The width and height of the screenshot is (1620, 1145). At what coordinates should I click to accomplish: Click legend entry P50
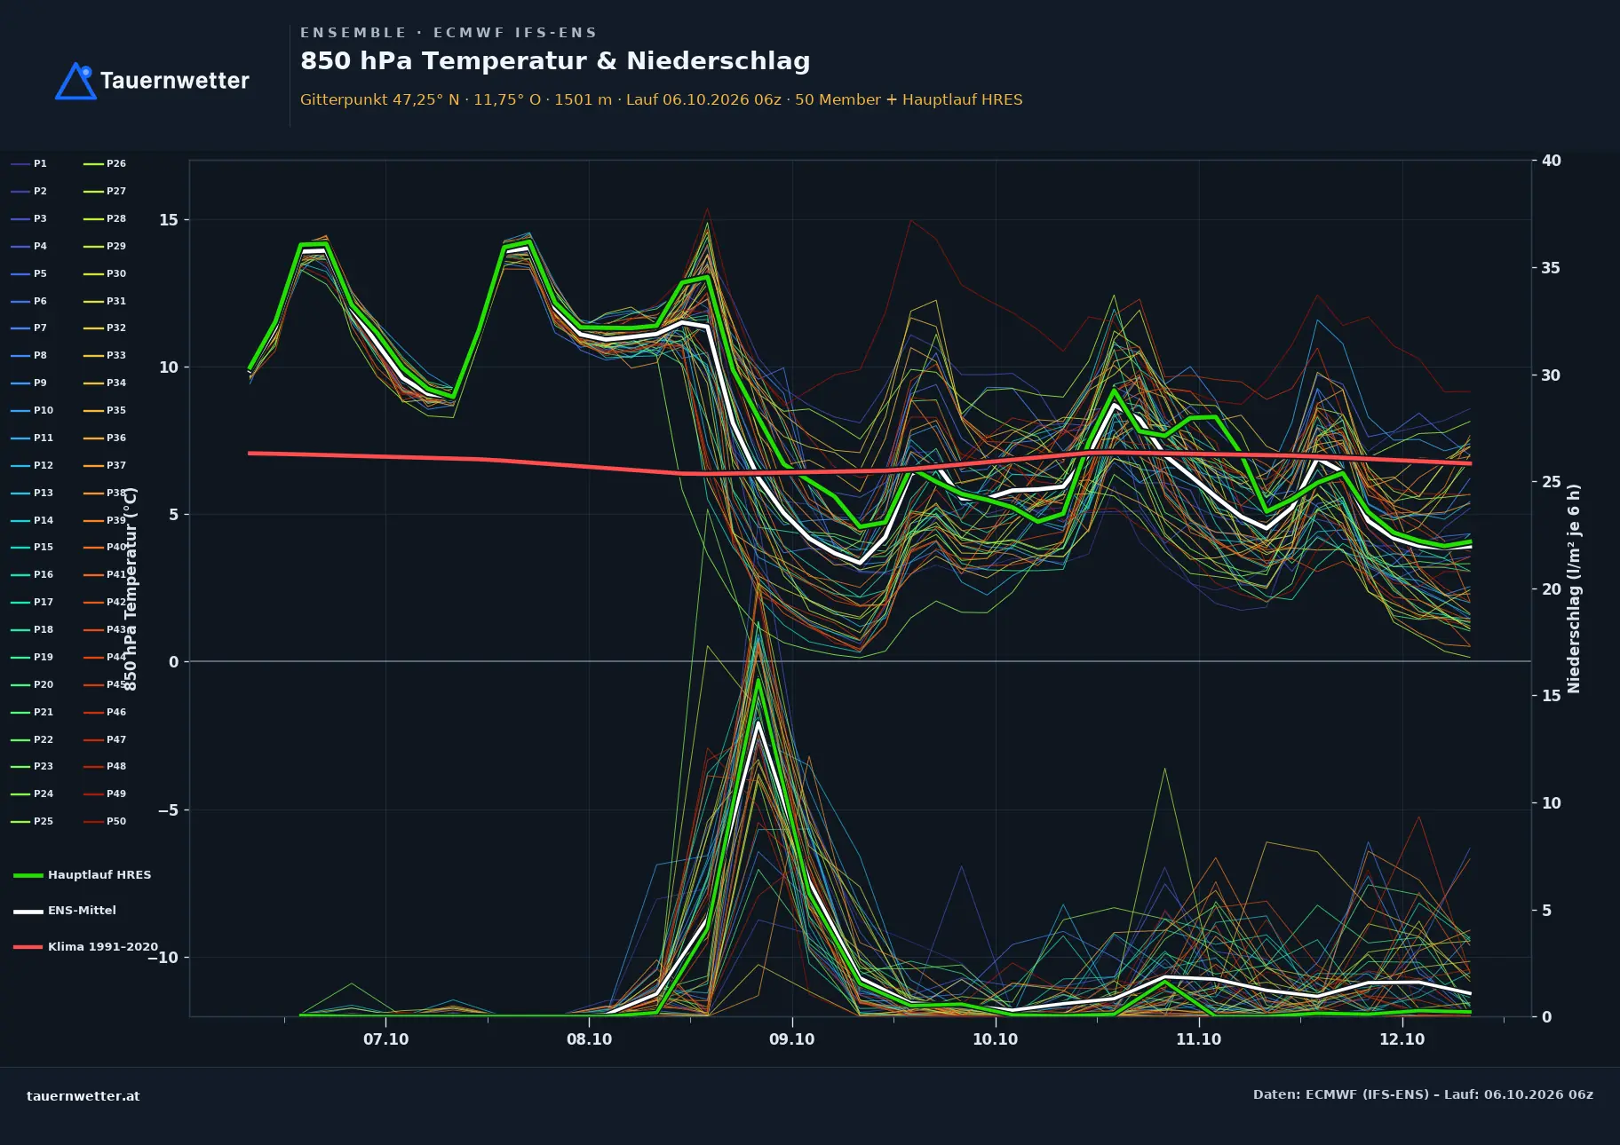(105, 822)
